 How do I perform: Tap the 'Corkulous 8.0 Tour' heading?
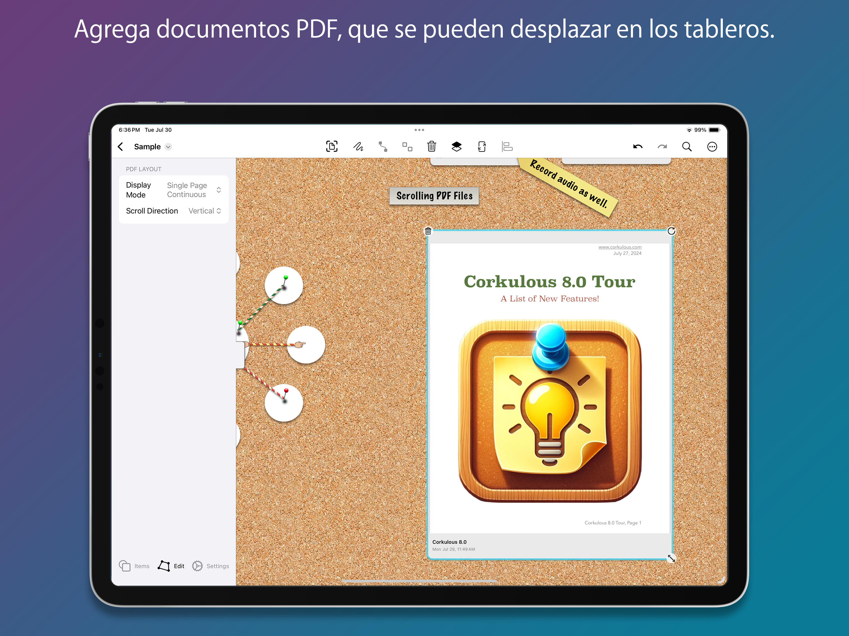(x=549, y=282)
